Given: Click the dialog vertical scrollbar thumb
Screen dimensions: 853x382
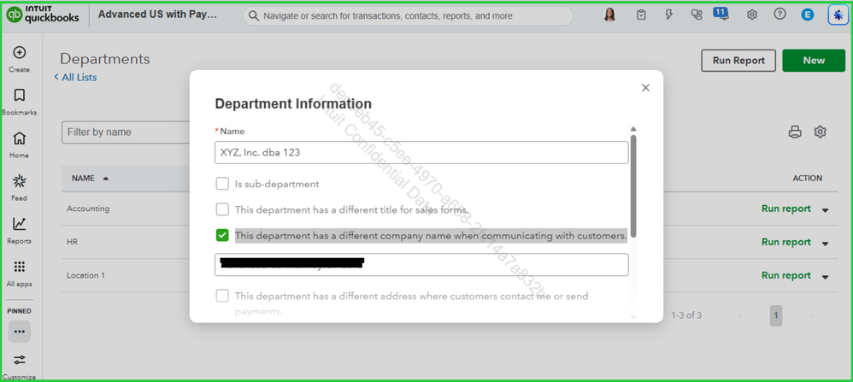Looking at the screenshot, I should click(633, 185).
